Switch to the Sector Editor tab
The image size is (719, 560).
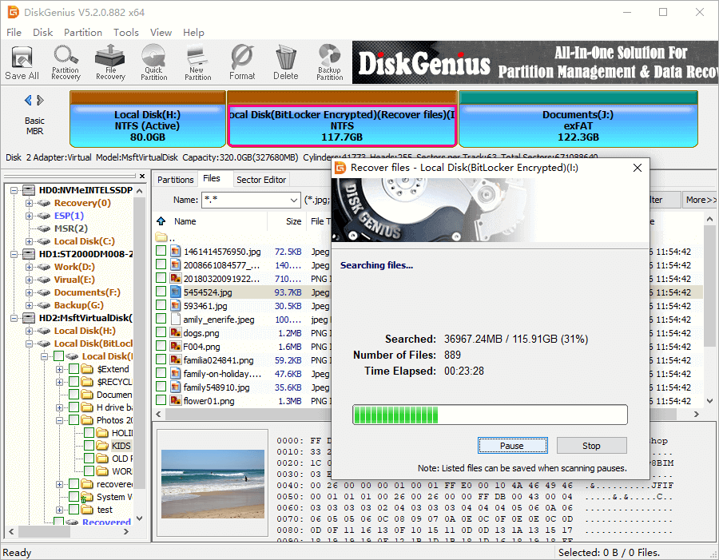[261, 180]
